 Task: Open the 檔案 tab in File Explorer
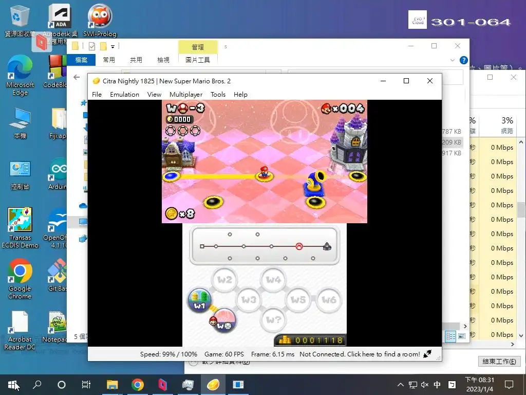[81, 60]
